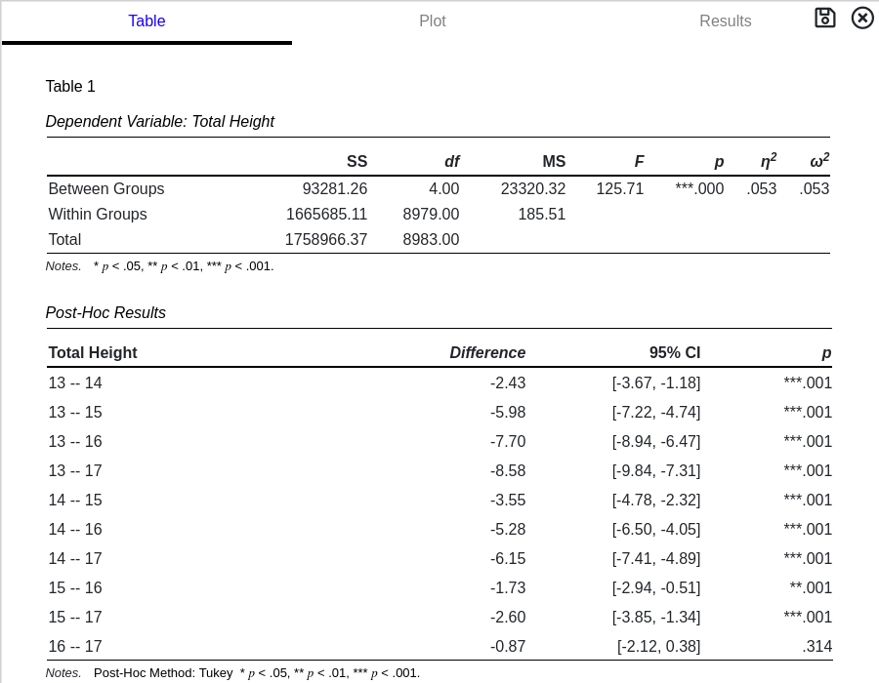The image size is (879, 683).
Task: Click the circular close icon
Action: (x=862, y=18)
